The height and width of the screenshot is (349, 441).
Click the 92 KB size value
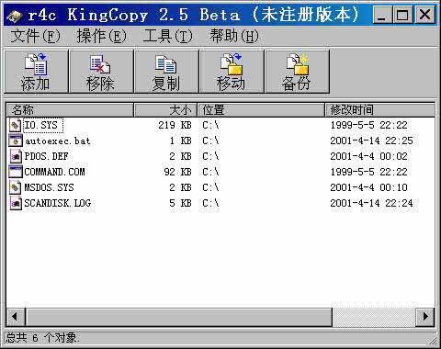click(177, 172)
